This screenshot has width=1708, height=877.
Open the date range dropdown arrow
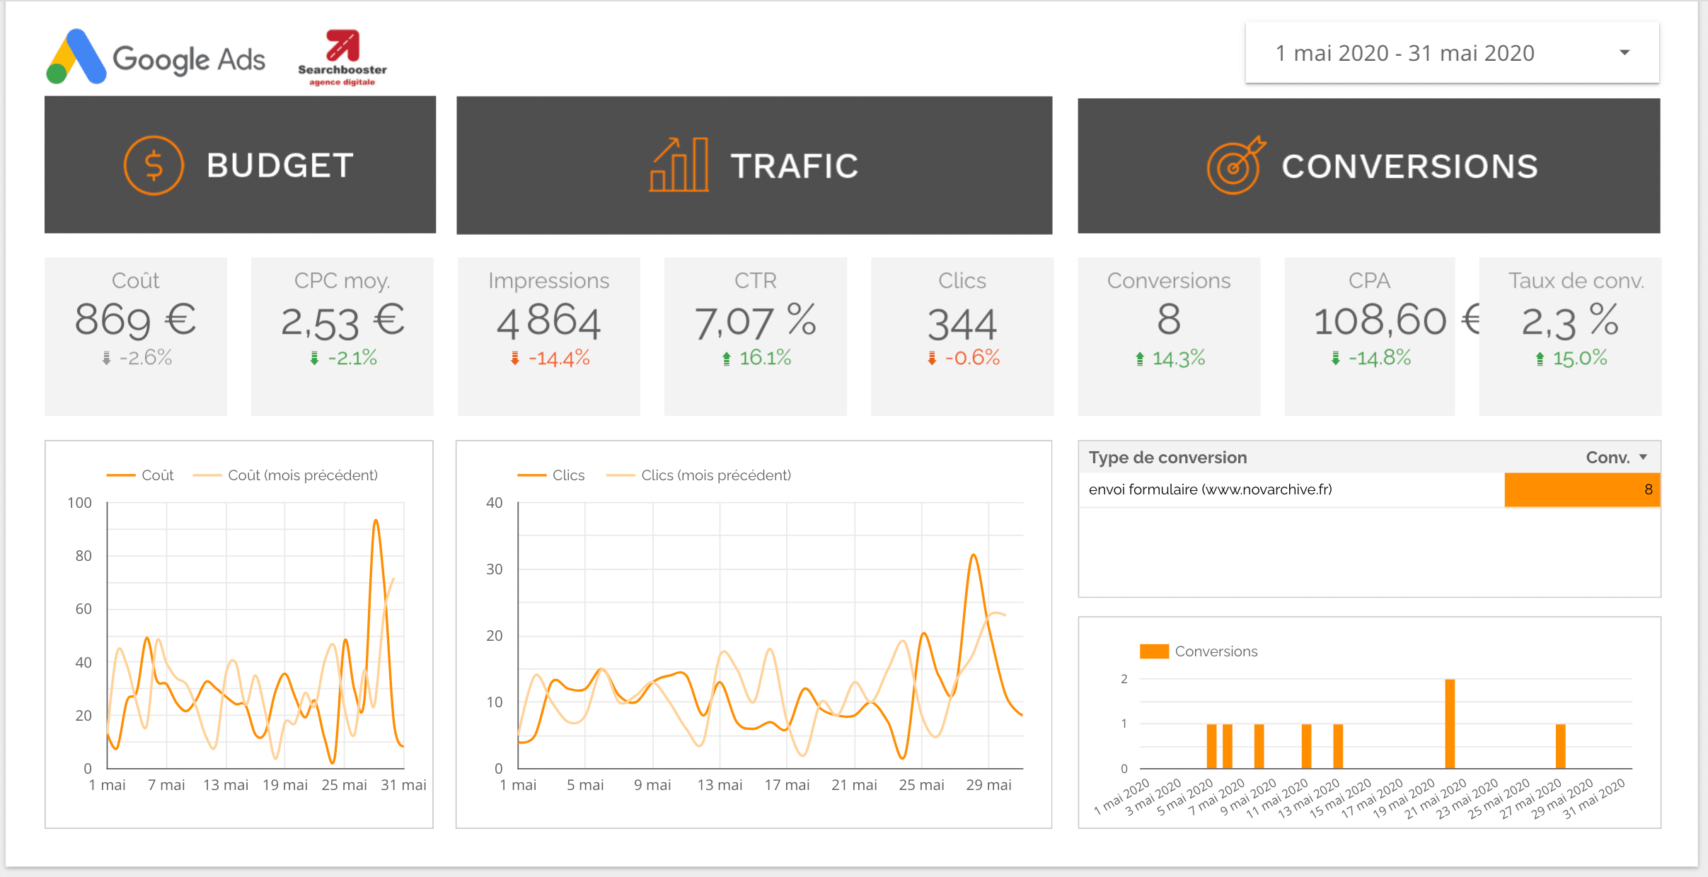tap(1625, 53)
